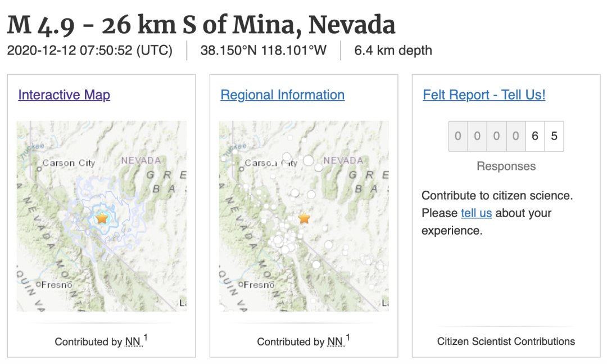
Task: Click the epicenter star on Interactive Map
Action: [102, 218]
